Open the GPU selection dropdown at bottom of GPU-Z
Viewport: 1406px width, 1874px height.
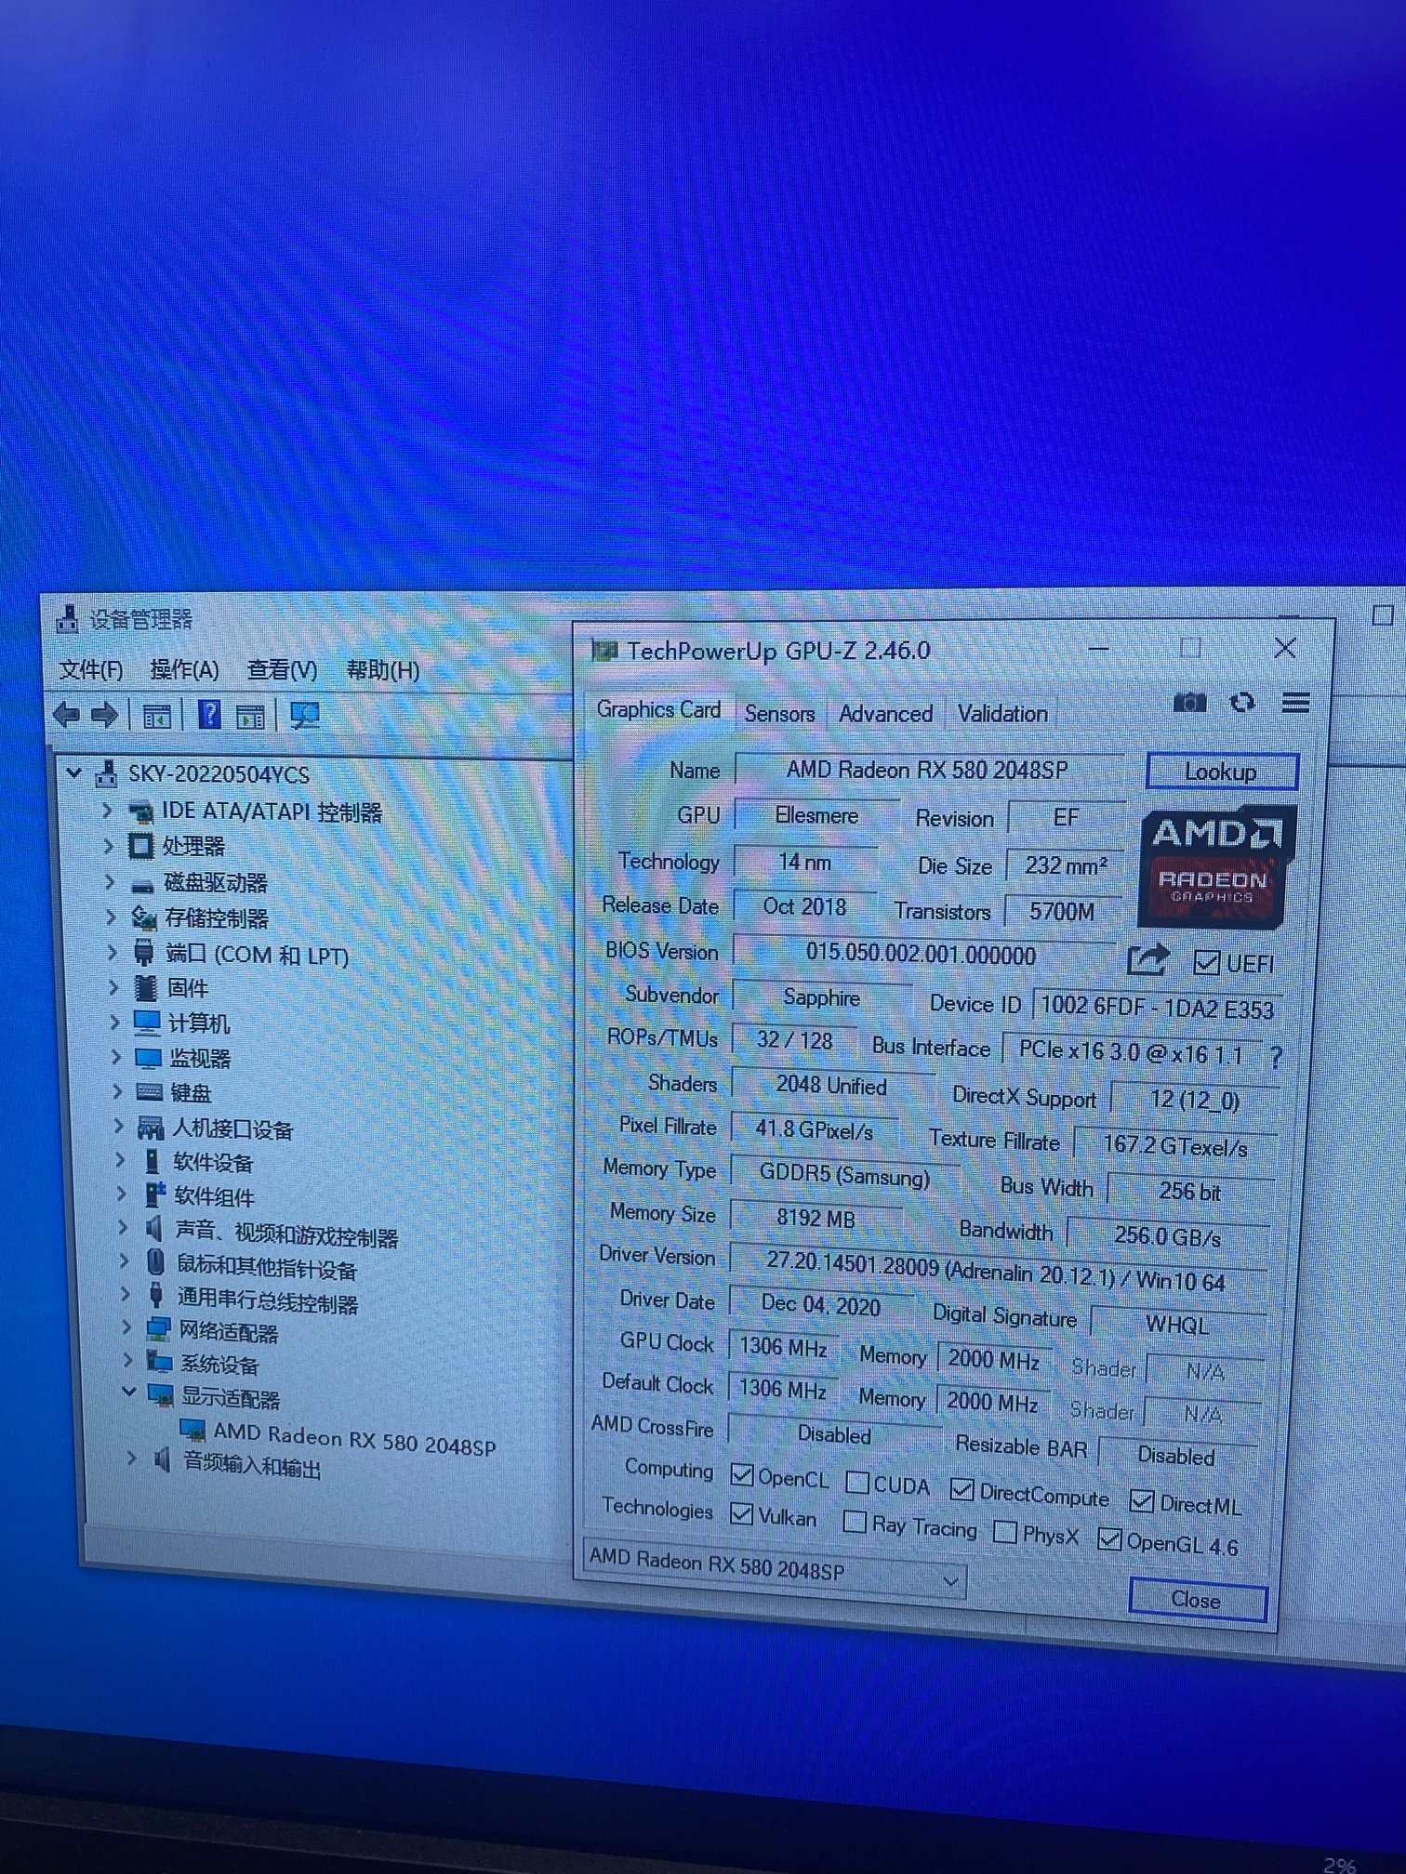(x=774, y=1569)
